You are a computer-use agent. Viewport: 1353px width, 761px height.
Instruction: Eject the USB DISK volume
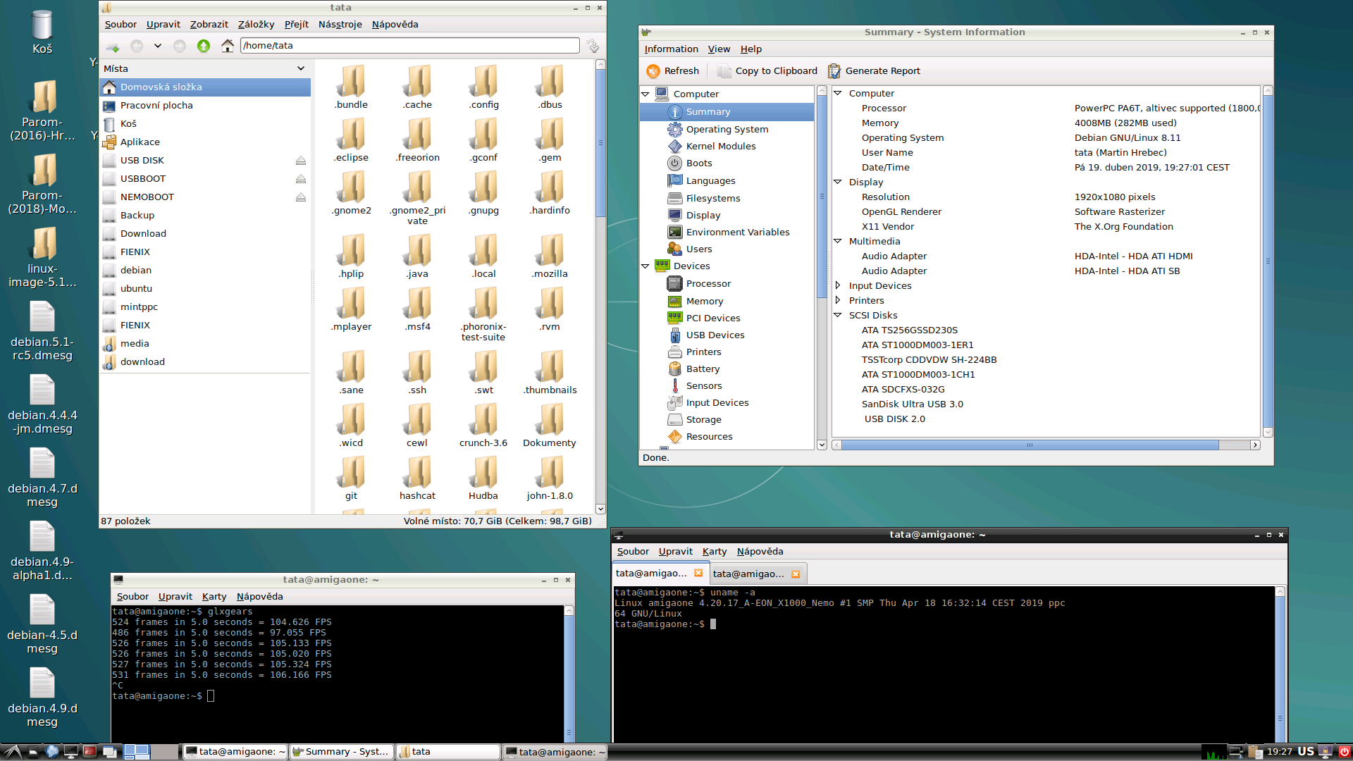tap(301, 161)
